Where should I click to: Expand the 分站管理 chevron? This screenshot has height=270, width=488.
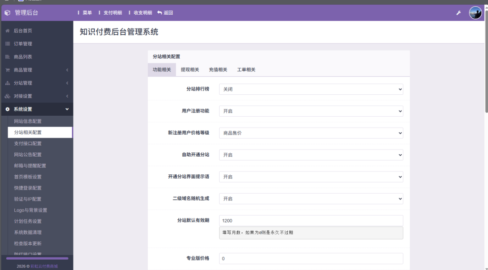coord(67,83)
